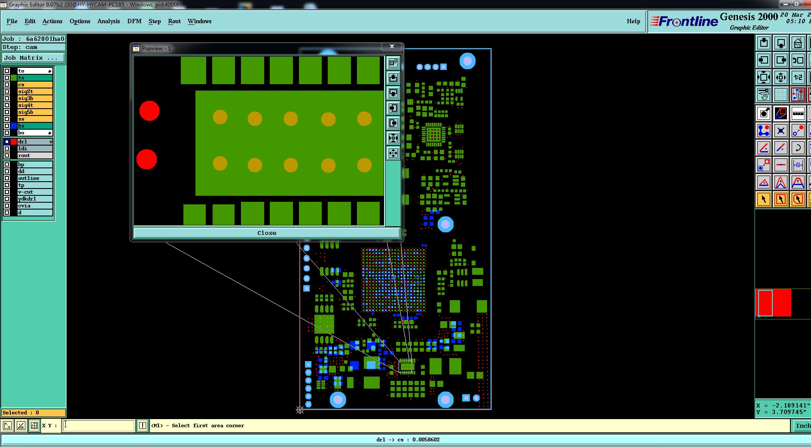This screenshot has width=811, height=447.
Task: Click the previous view undo-zoom icon
Action: (798, 60)
